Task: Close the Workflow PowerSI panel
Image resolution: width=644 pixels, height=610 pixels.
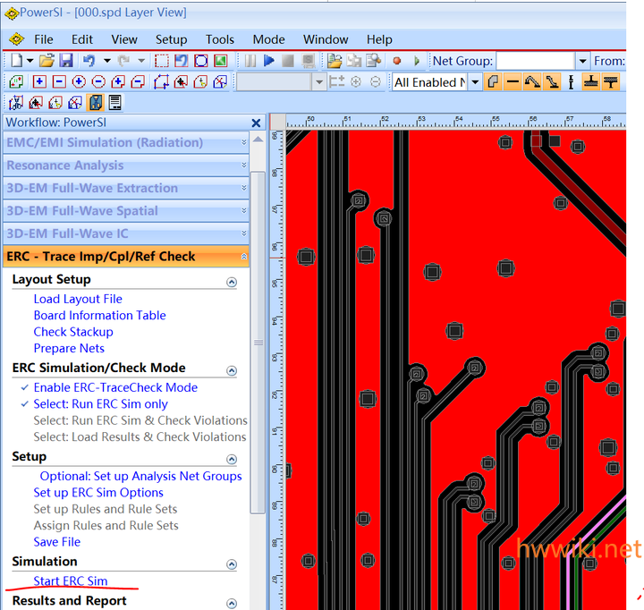Action: [256, 123]
